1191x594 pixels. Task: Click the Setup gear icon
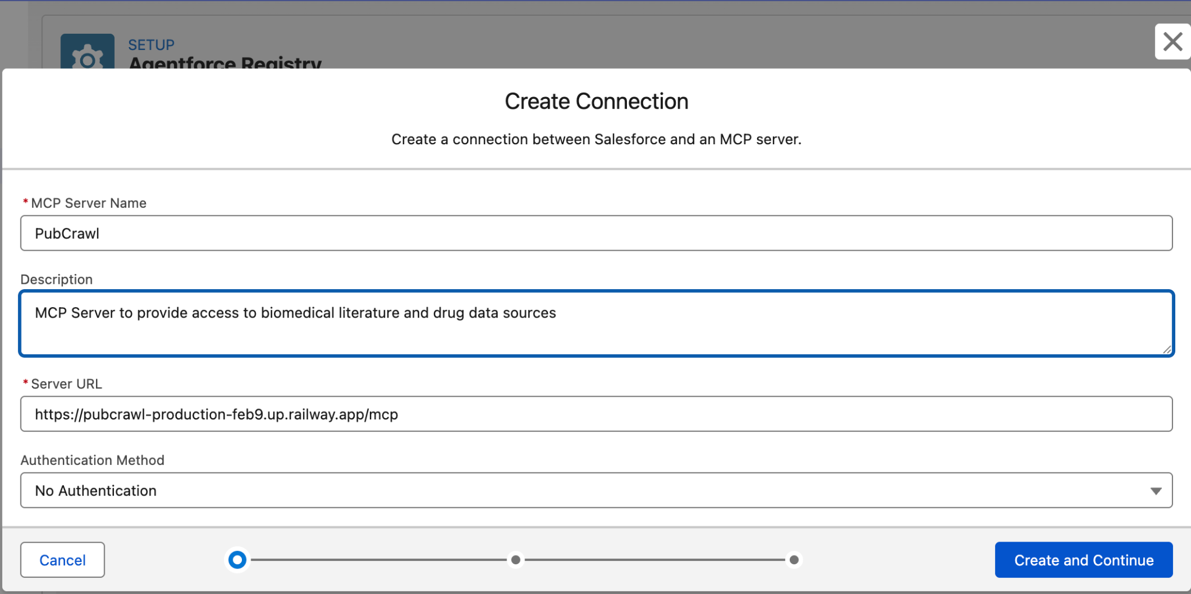pyautogui.click(x=87, y=52)
